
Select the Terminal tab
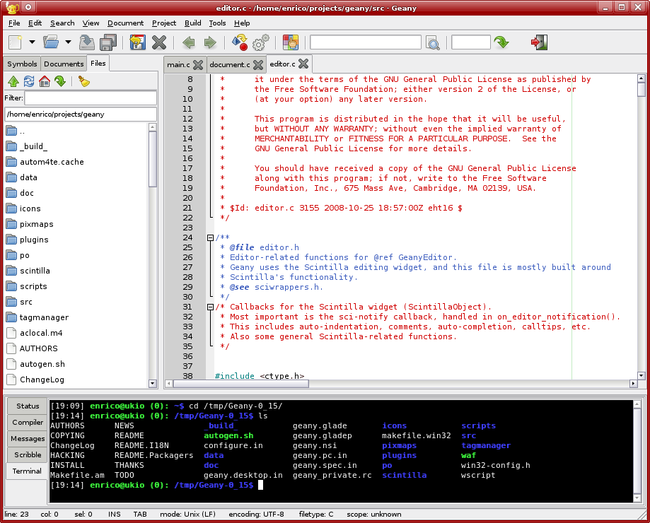[27, 471]
